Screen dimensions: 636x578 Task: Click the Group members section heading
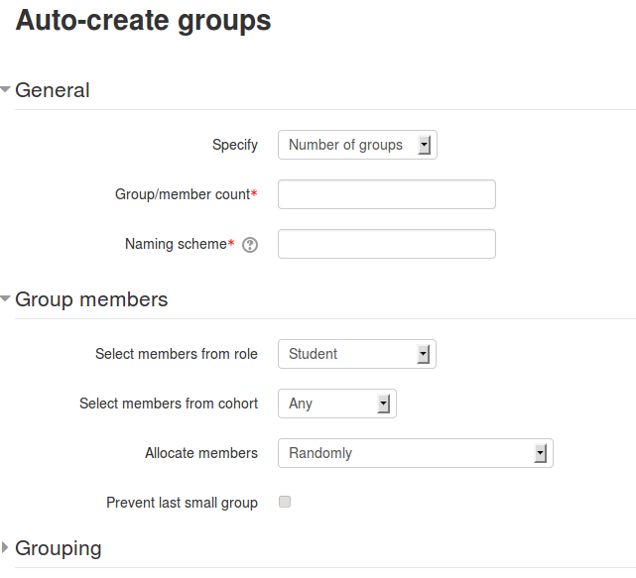click(91, 299)
